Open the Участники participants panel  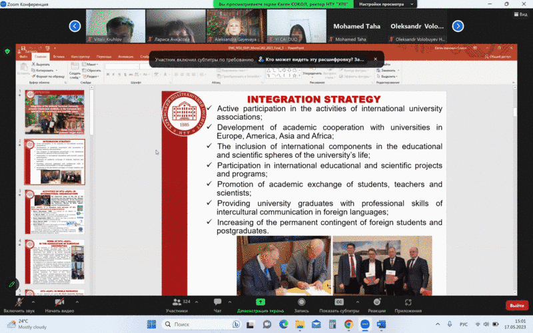177,304
